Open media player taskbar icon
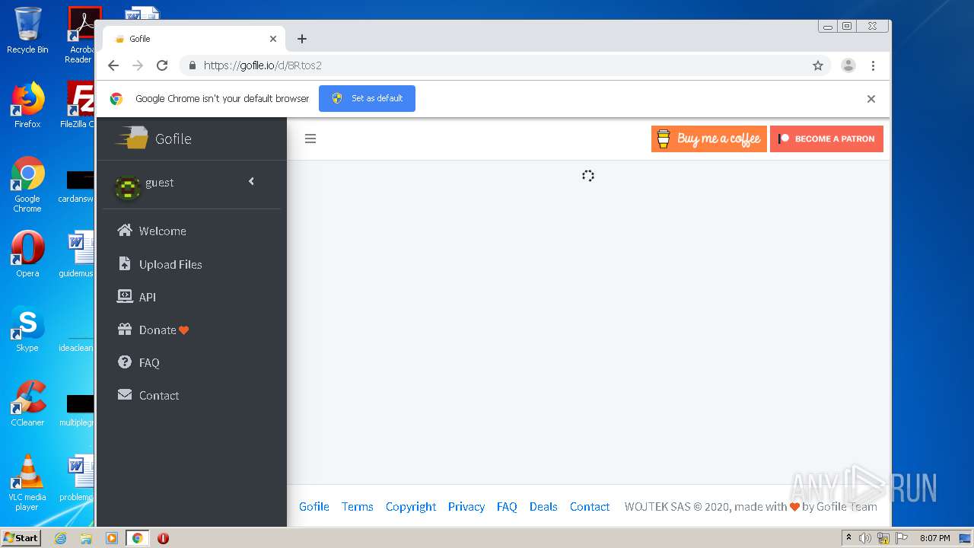The height and width of the screenshot is (548, 974). click(x=112, y=538)
